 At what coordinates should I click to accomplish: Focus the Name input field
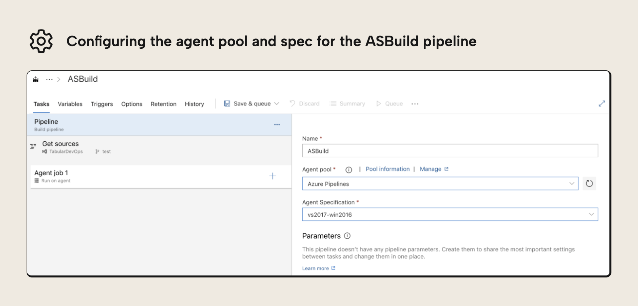450,151
